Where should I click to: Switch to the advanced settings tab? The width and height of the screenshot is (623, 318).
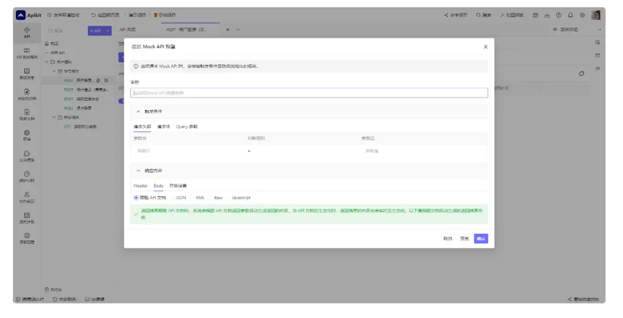click(x=178, y=185)
